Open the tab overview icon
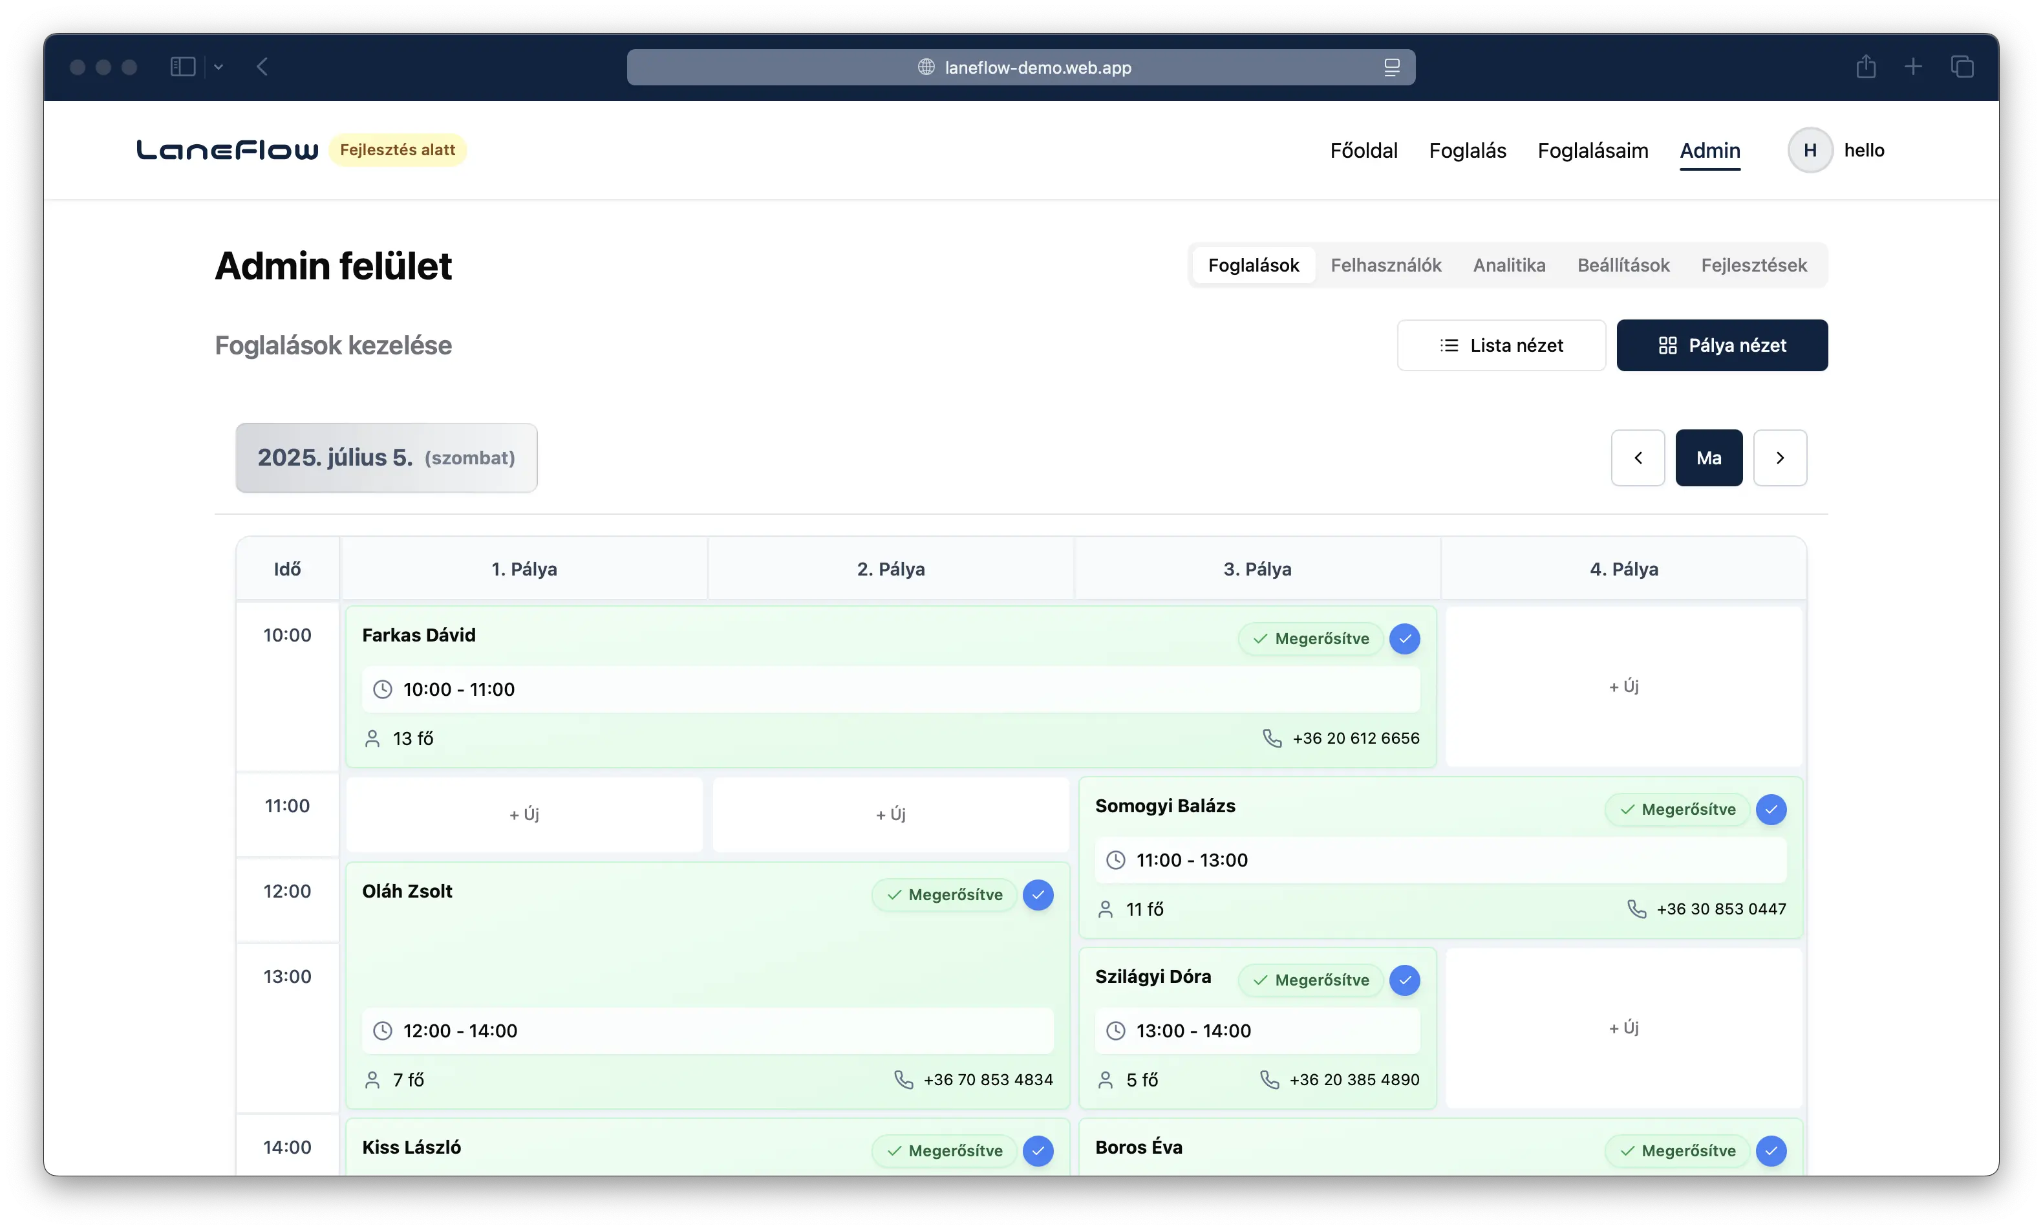Viewport: 2043px width, 1230px height. click(x=1962, y=67)
